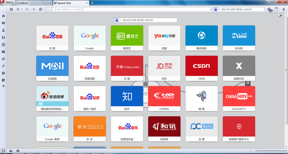Screen dimensions: 288x154
Task: Open the Google 翻译 speed dial
Action: pyautogui.click(x=52, y=129)
